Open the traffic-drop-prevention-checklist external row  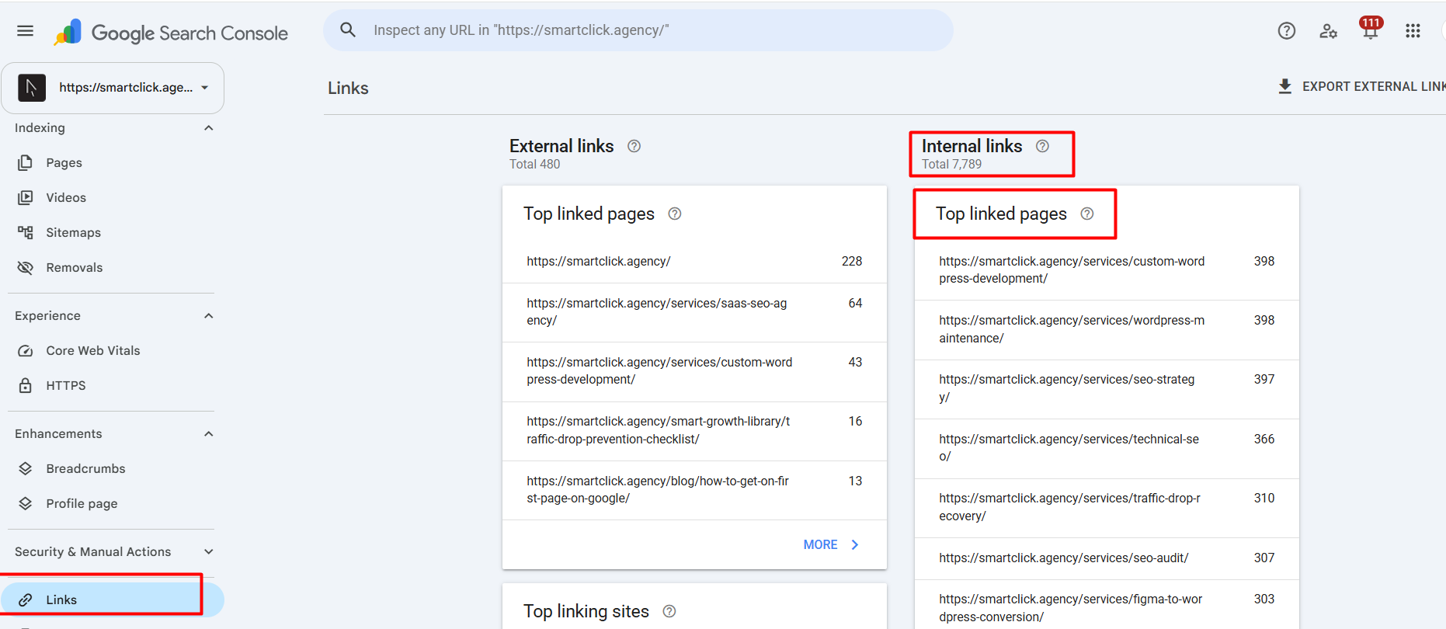pos(694,430)
